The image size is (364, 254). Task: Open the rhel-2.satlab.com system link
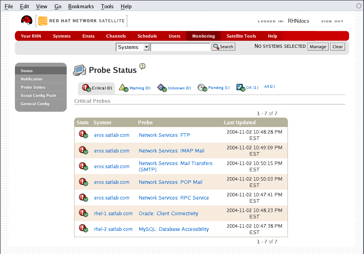tap(113, 229)
